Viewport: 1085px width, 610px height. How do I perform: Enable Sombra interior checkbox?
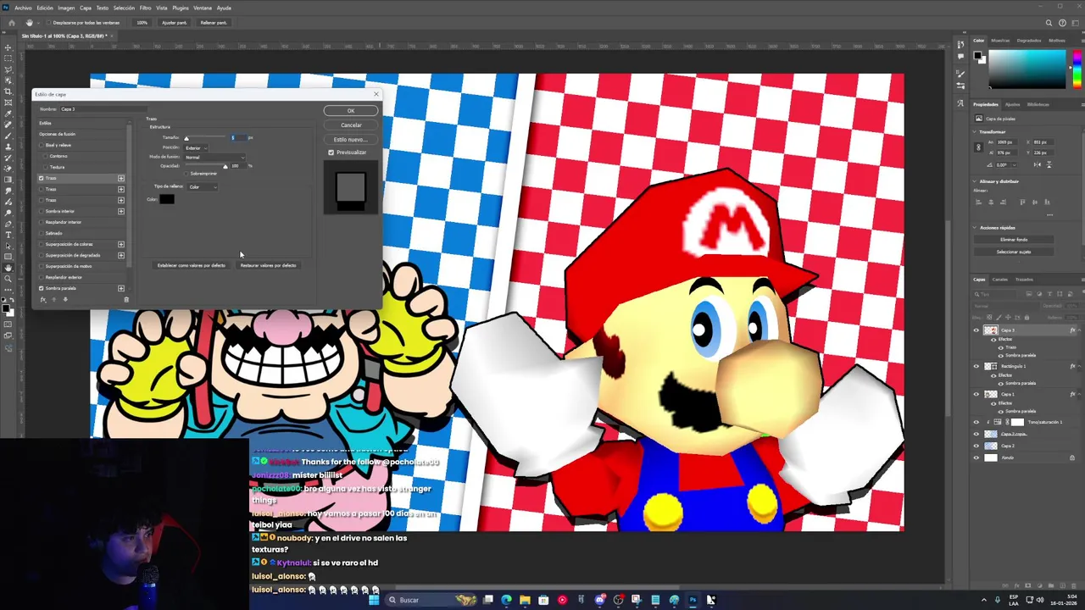coord(41,211)
